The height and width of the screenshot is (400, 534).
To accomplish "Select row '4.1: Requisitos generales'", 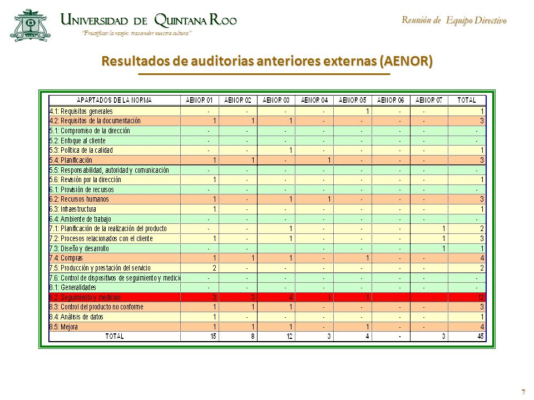I will tap(268, 111).
